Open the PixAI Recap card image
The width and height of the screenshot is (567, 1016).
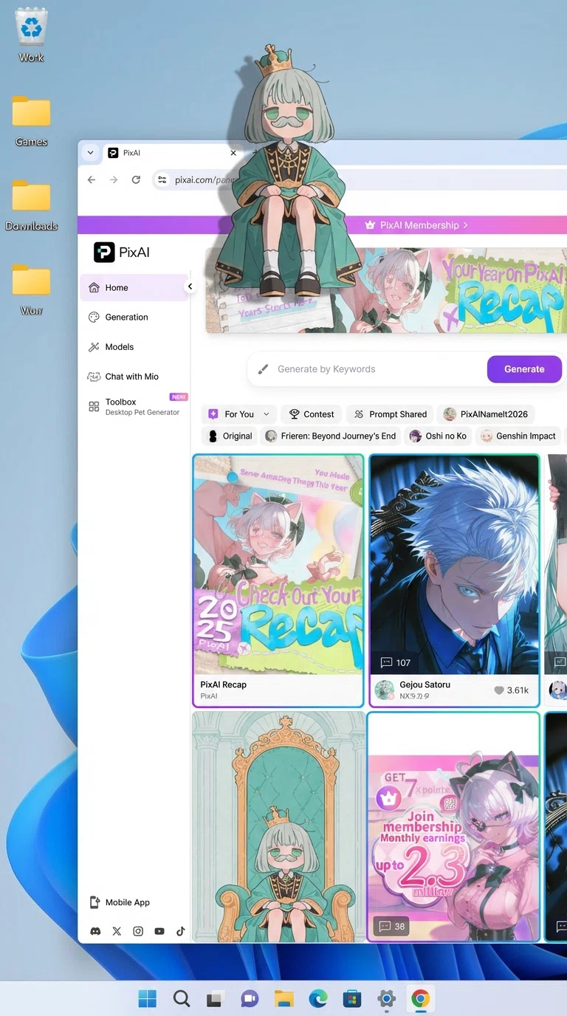pos(278,564)
